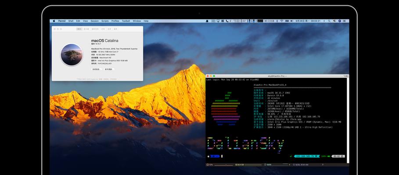Click the Intel Iris Plus Graphics 655 line in About window
The width and height of the screenshot is (399, 175).
109,61
